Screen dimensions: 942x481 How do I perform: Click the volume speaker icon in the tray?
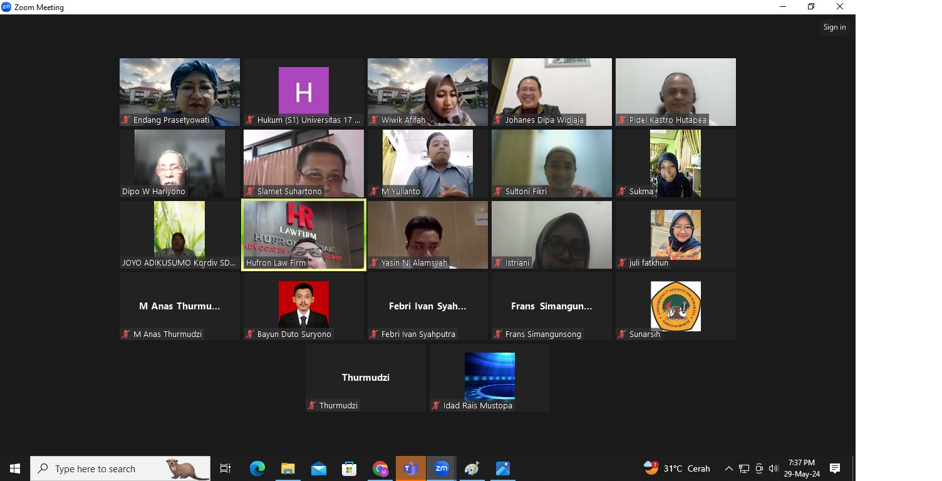[x=774, y=468]
